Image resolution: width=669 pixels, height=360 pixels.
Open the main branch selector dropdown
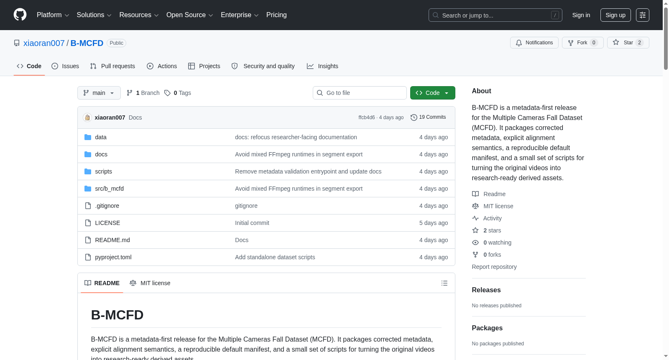pyautogui.click(x=99, y=93)
